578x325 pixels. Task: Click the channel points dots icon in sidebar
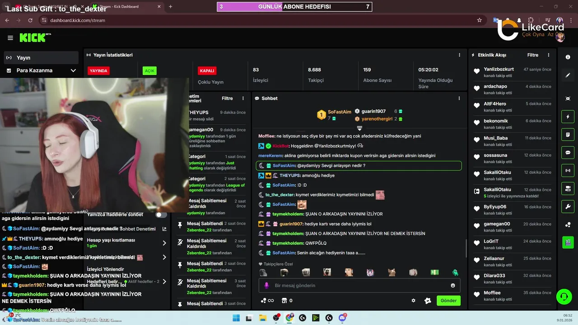[568, 225]
